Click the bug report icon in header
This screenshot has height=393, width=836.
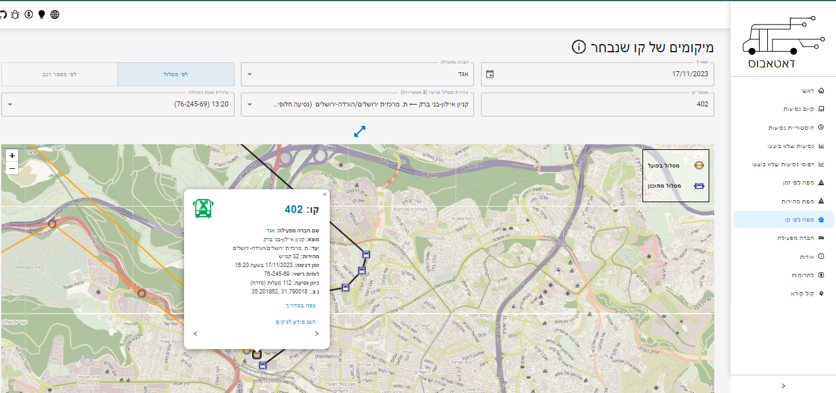[x=16, y=14]
